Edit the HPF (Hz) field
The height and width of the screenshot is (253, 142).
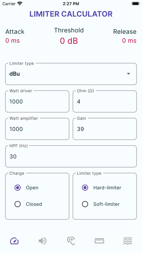71,156
